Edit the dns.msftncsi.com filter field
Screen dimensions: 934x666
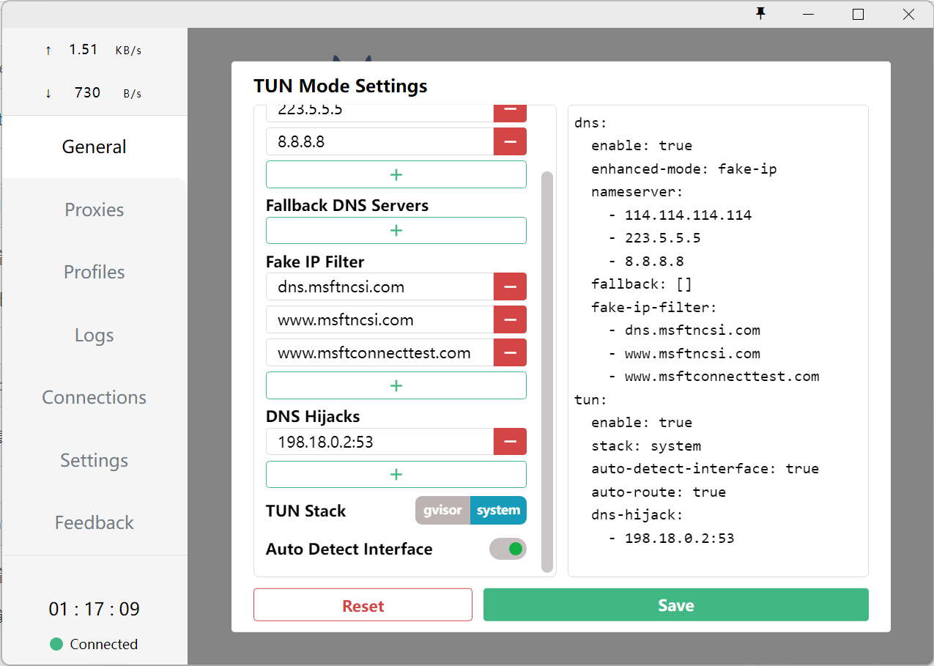(x=379, y=286)
